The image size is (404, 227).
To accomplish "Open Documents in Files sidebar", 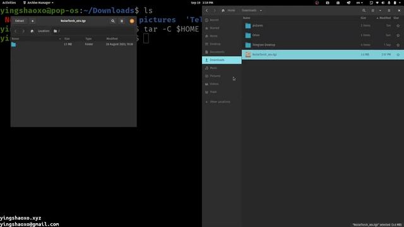I will click(x=222, y=52).
